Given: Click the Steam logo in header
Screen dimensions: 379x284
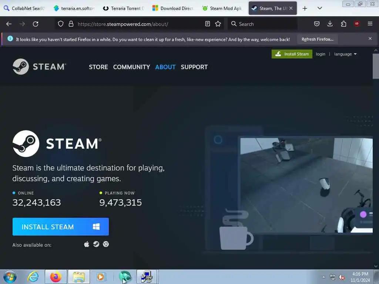Looking at the screenshot, I should [x=39, y=67].
